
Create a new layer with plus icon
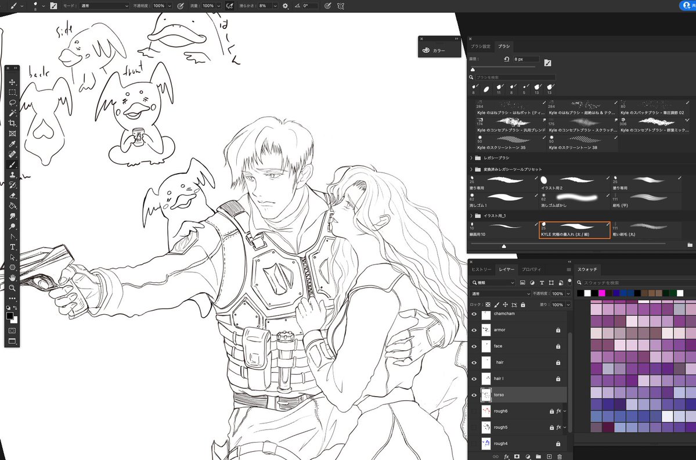point(549,457)
